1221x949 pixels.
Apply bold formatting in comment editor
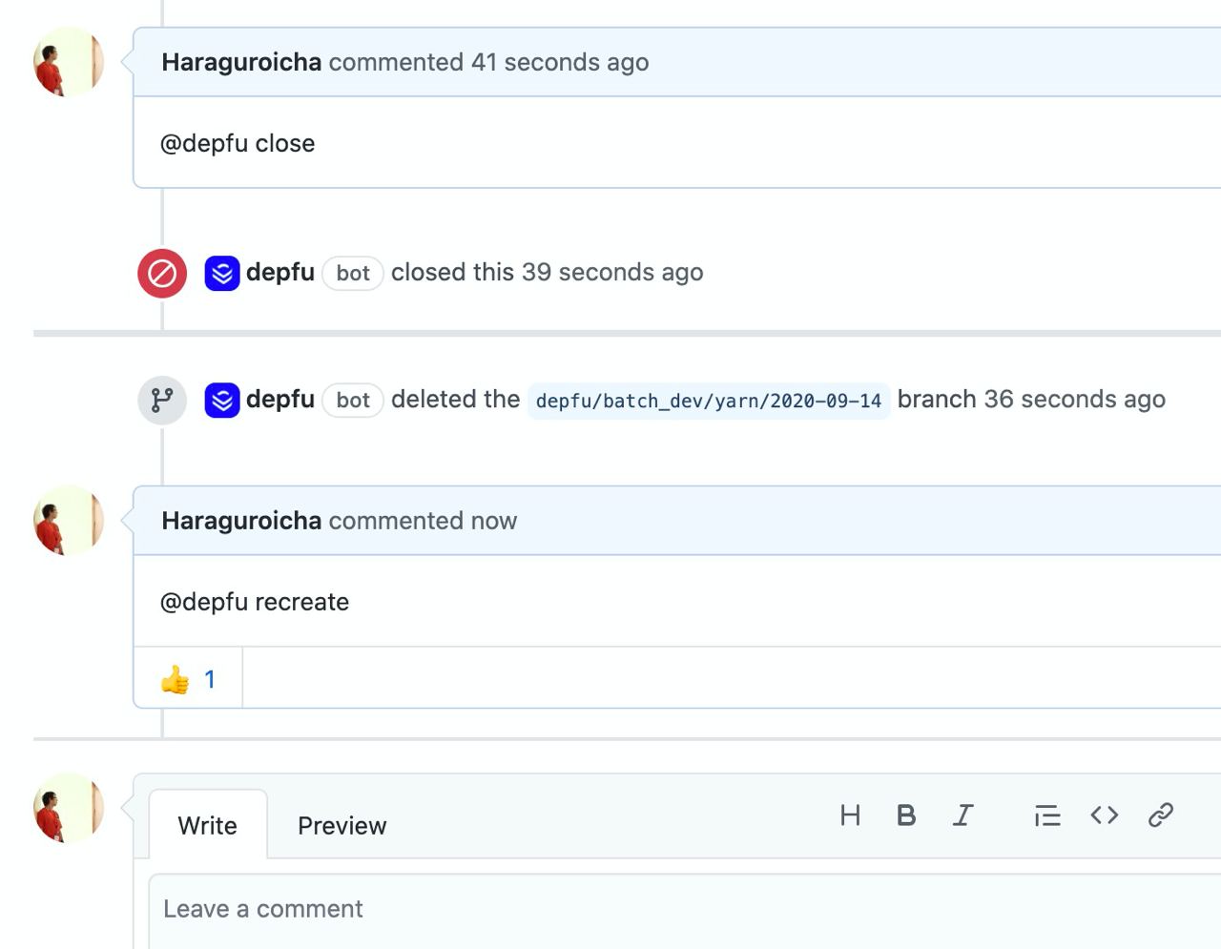[x=906, y=815]
